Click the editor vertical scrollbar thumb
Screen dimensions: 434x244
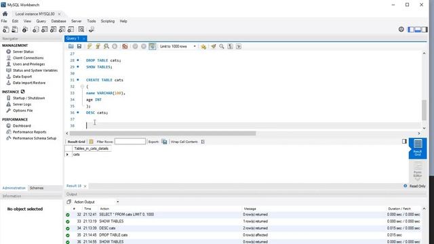424,110
